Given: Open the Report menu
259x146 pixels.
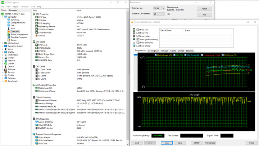Looking at the screenshot, I should click(x=15, y=6).
